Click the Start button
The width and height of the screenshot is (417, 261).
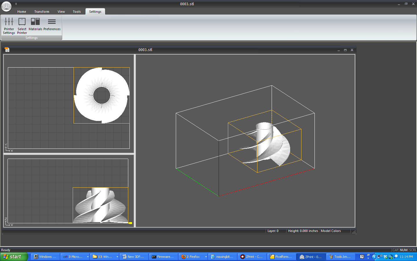click(14, 257)
